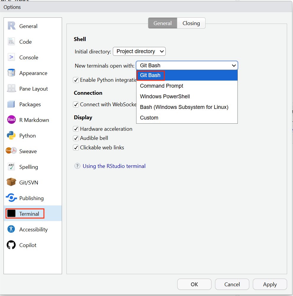Open Using the RStudio terminal link
The height and width of the screenshot is (296, 293).
[x=114, y=166]
